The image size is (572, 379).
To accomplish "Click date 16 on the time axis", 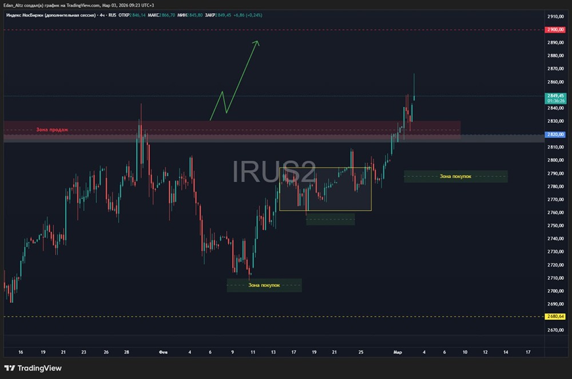I will (x=21, y=352).
